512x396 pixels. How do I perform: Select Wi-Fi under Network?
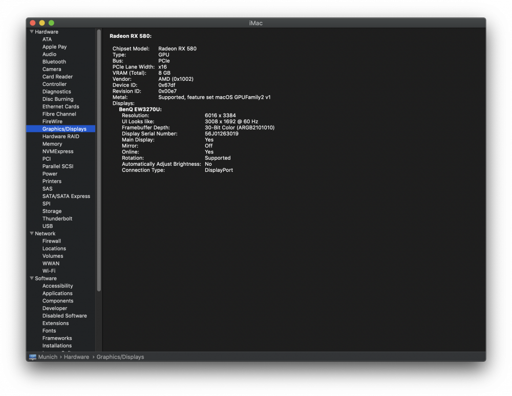[49, 271]
